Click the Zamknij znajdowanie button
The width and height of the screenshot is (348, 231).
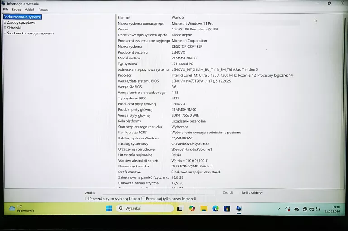click(x=252, y=192)
